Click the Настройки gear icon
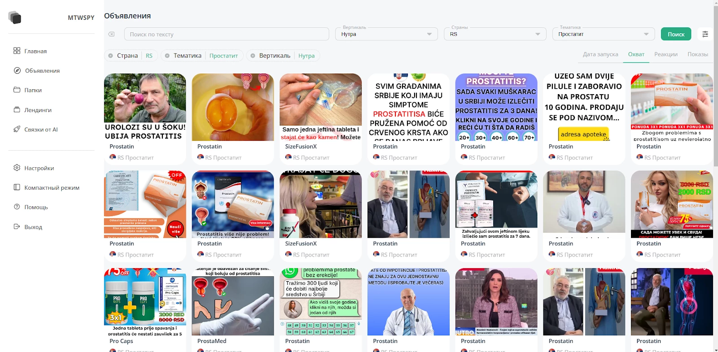718x352 pixels. tap(17, 168)
